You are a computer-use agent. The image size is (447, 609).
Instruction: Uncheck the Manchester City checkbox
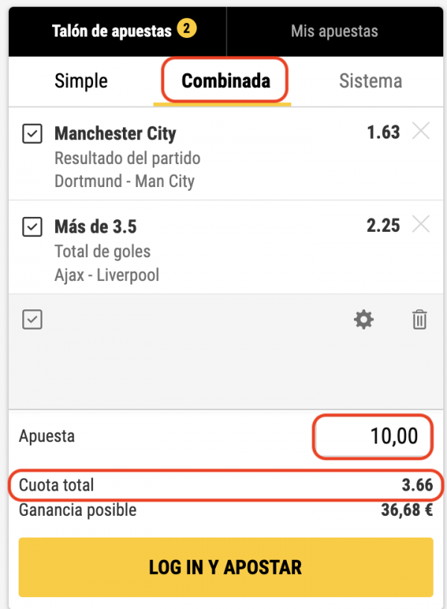tap(32, 133)
